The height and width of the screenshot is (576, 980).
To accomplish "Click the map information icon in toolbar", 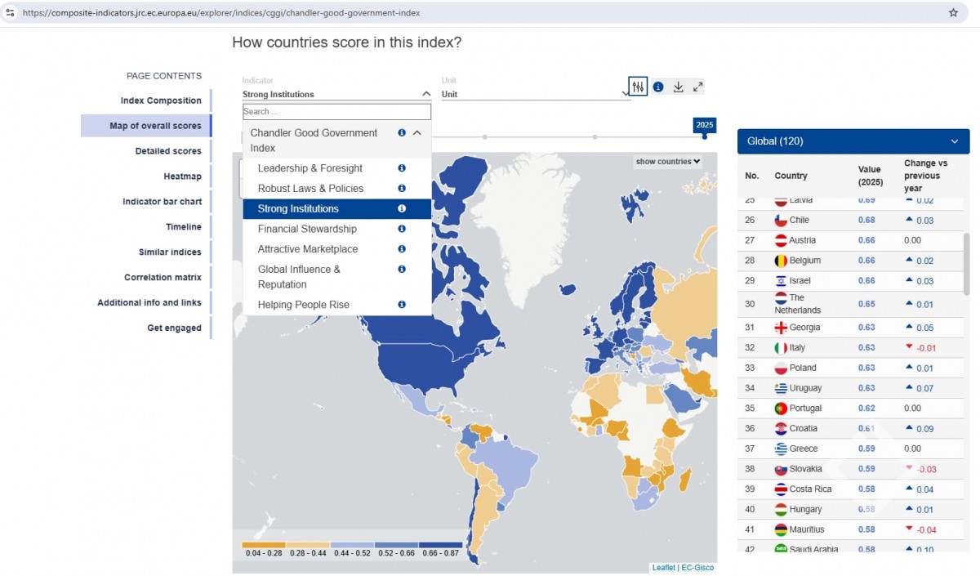I will 658,87.
